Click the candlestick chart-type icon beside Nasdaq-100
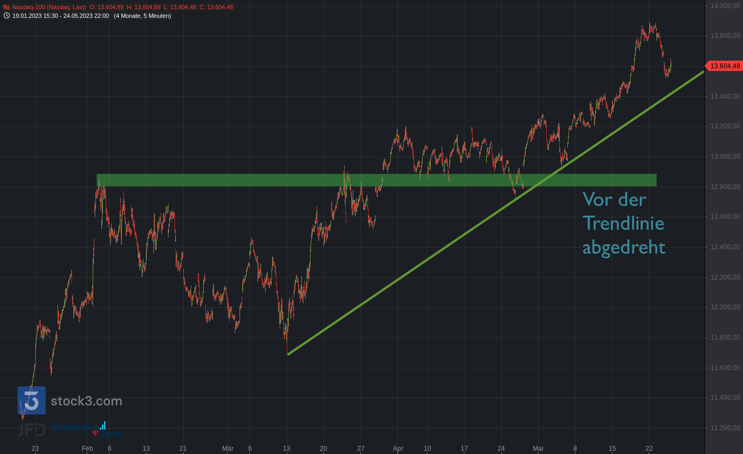743x454 pixels. click(x=7, y=7)
